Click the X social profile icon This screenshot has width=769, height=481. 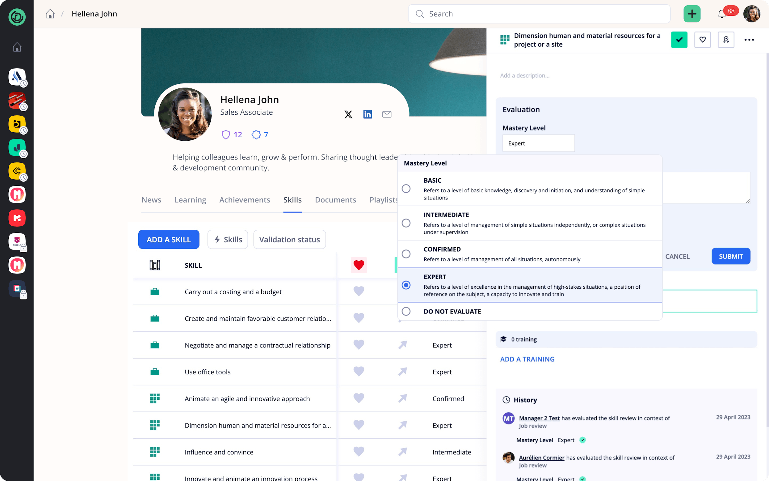pyautogui.click(x=348, y=114)
